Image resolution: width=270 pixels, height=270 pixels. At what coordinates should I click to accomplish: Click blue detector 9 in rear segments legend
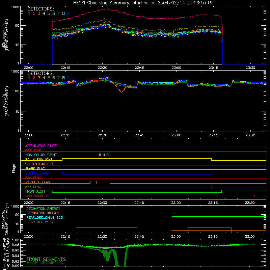[69, 78]
